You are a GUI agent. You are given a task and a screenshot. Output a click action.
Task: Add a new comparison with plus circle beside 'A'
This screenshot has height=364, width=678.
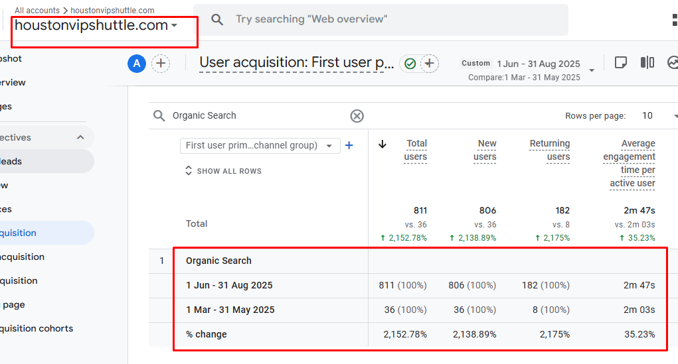pyautogui.click(x=161, y=64)
